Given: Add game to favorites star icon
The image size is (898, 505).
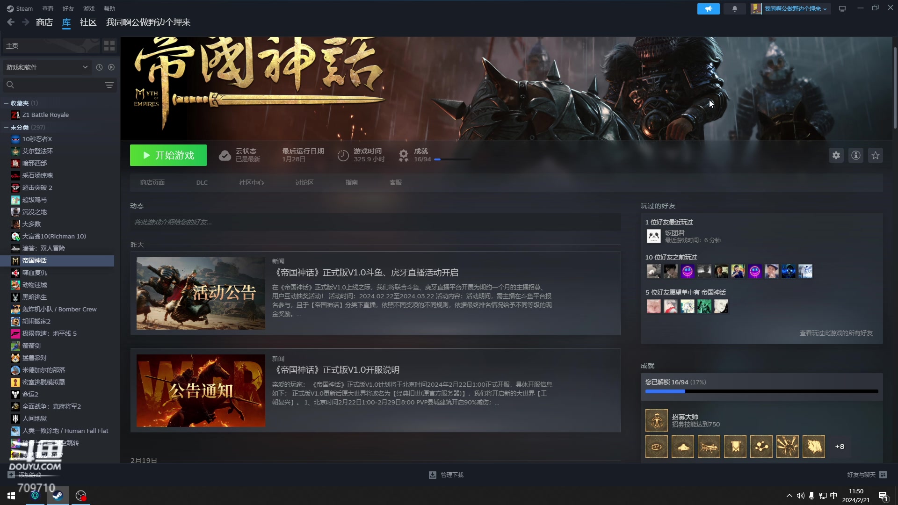Looking at the screenshot, I should tap(875, 155).
